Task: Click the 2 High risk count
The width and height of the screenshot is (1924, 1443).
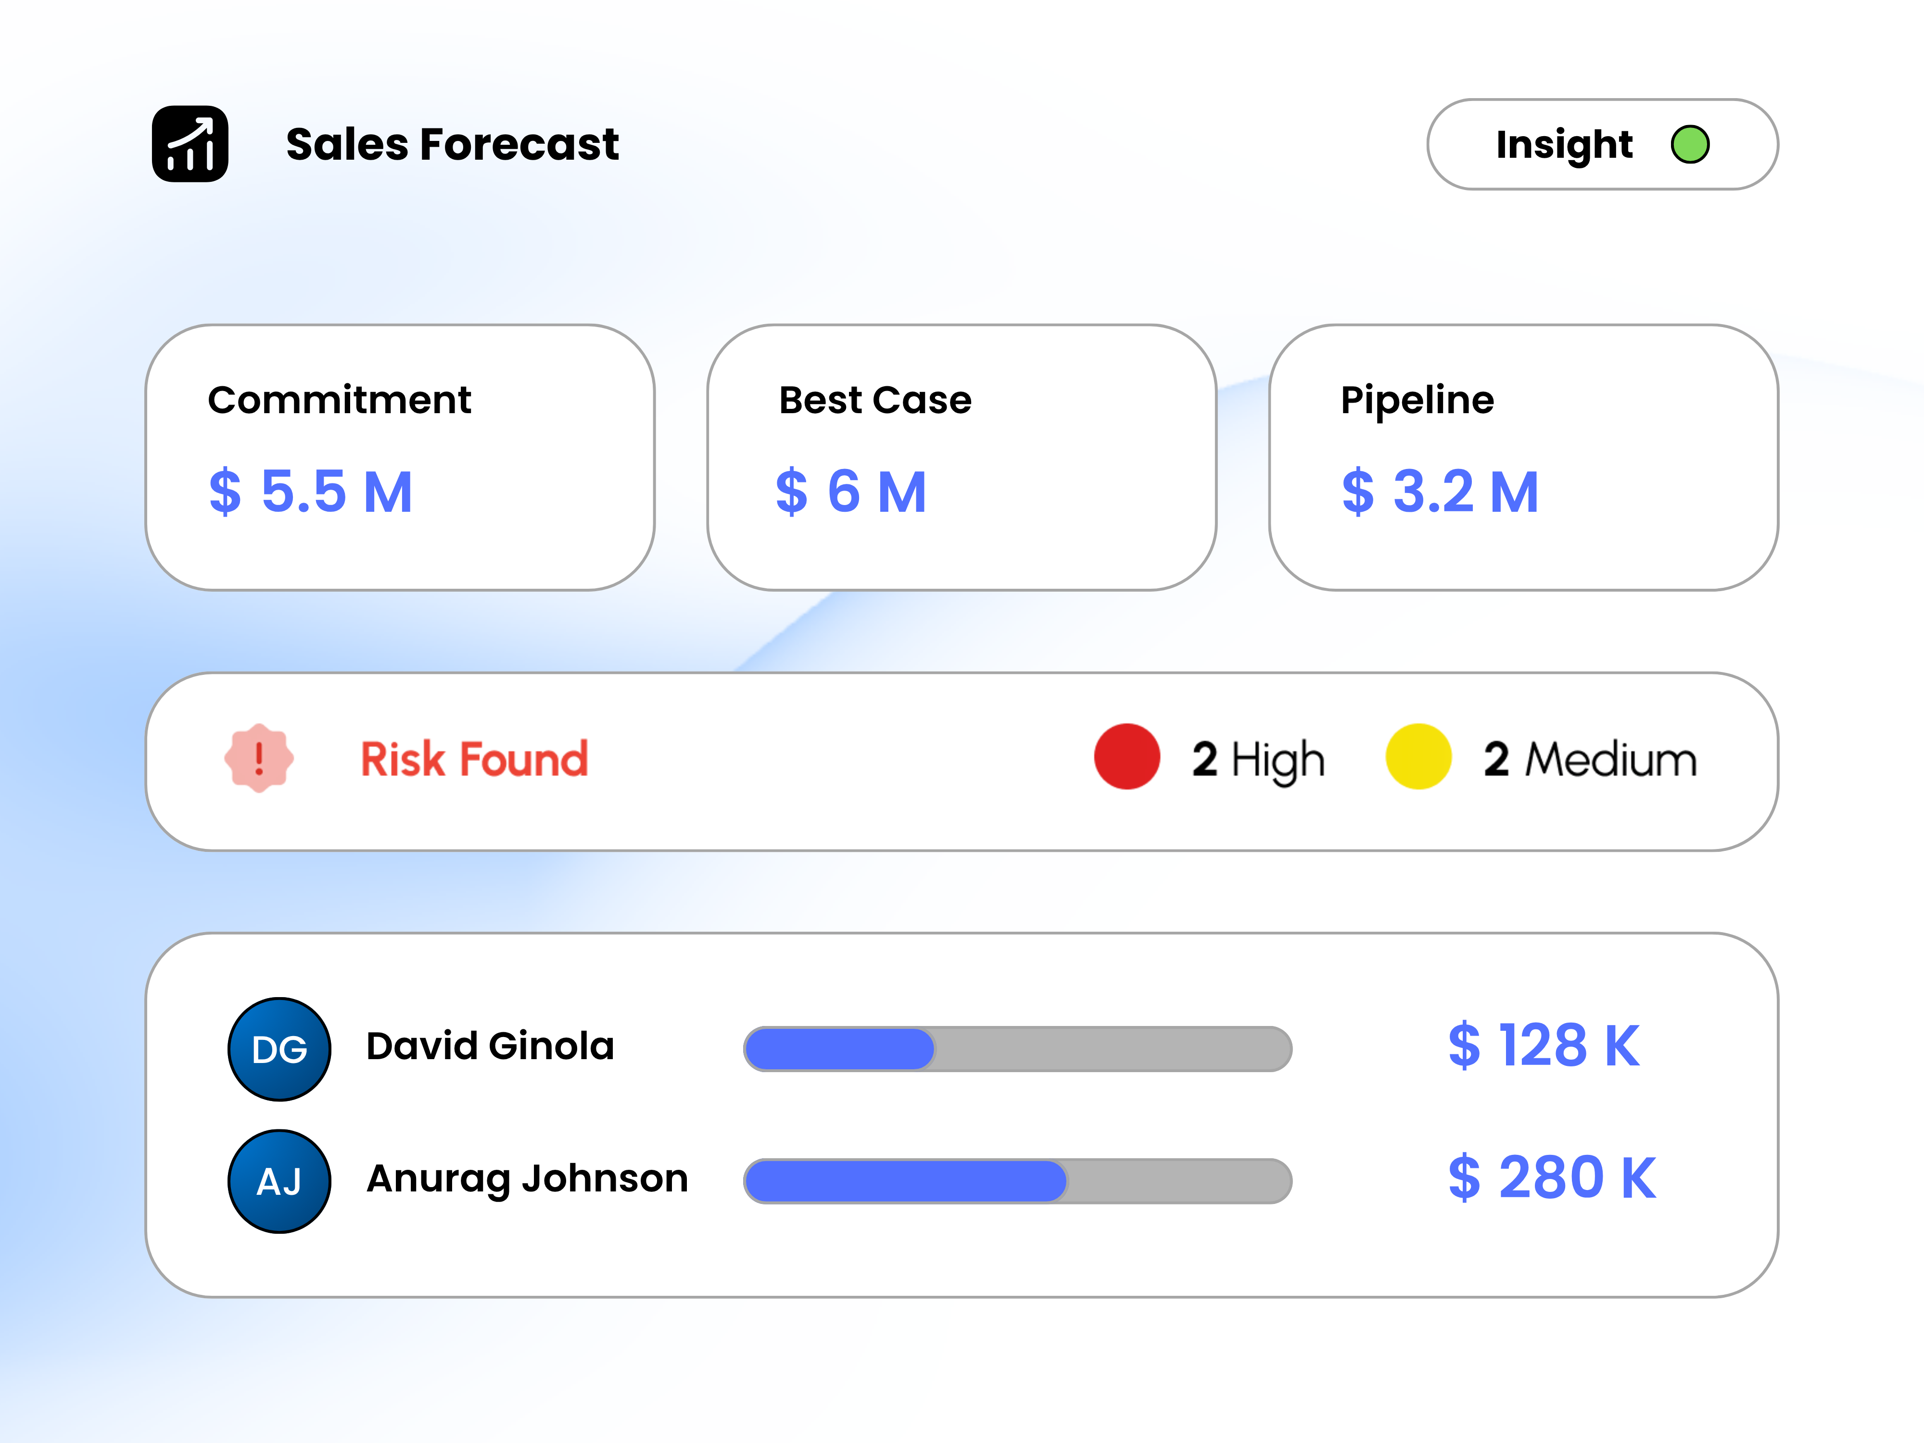Action: pyautogui.click(x=1258, y=759)
